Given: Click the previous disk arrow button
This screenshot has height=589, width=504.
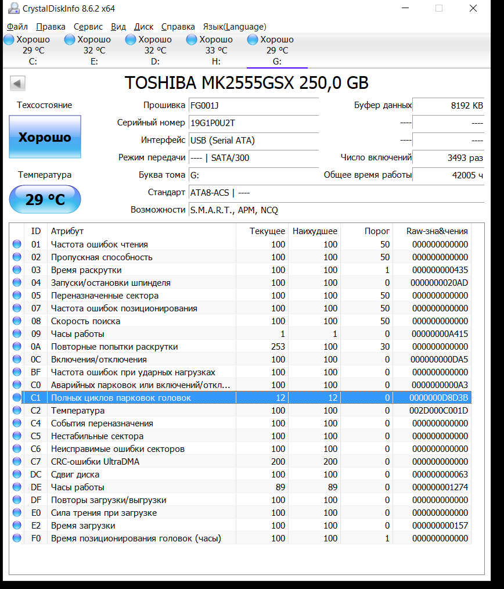Looking at the screenshot, I should pyautogui.click(x=17, y=83).
